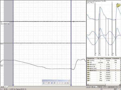Click the yellow note icon on the averaged period graph
121x90 pixels.
tap(118, 5)
